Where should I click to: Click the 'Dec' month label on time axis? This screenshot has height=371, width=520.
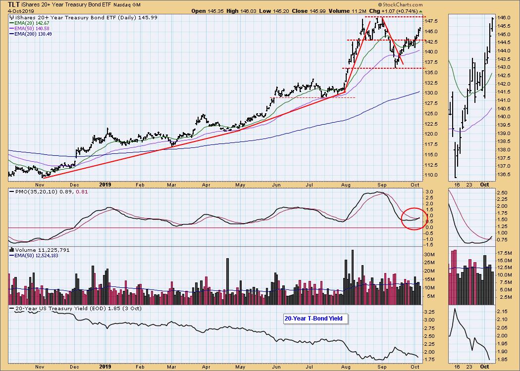tap(74, 185)
